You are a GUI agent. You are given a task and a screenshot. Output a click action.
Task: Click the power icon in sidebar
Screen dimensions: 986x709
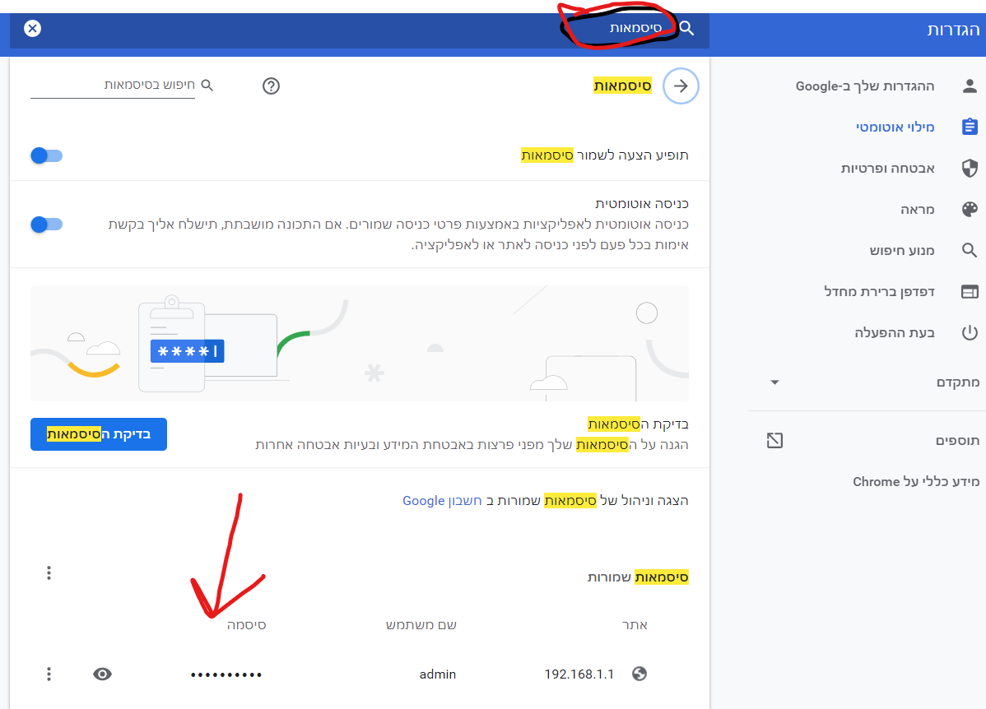click(970, 332)
